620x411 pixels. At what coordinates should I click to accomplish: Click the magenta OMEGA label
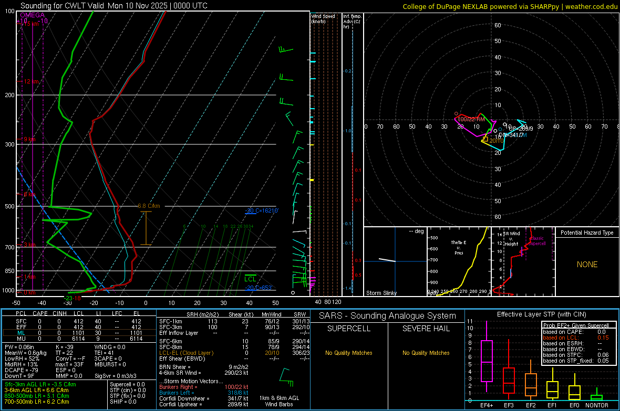(33, 15)
